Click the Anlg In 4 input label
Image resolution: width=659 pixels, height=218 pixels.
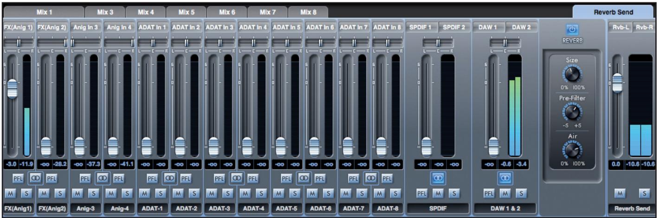click(x=119, y=27)
